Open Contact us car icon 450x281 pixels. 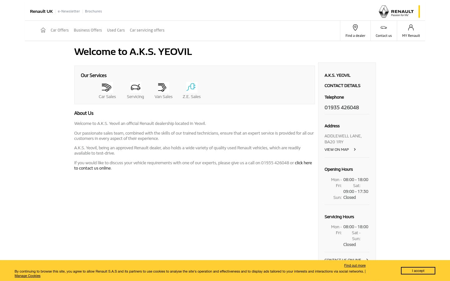pos(384,27)
